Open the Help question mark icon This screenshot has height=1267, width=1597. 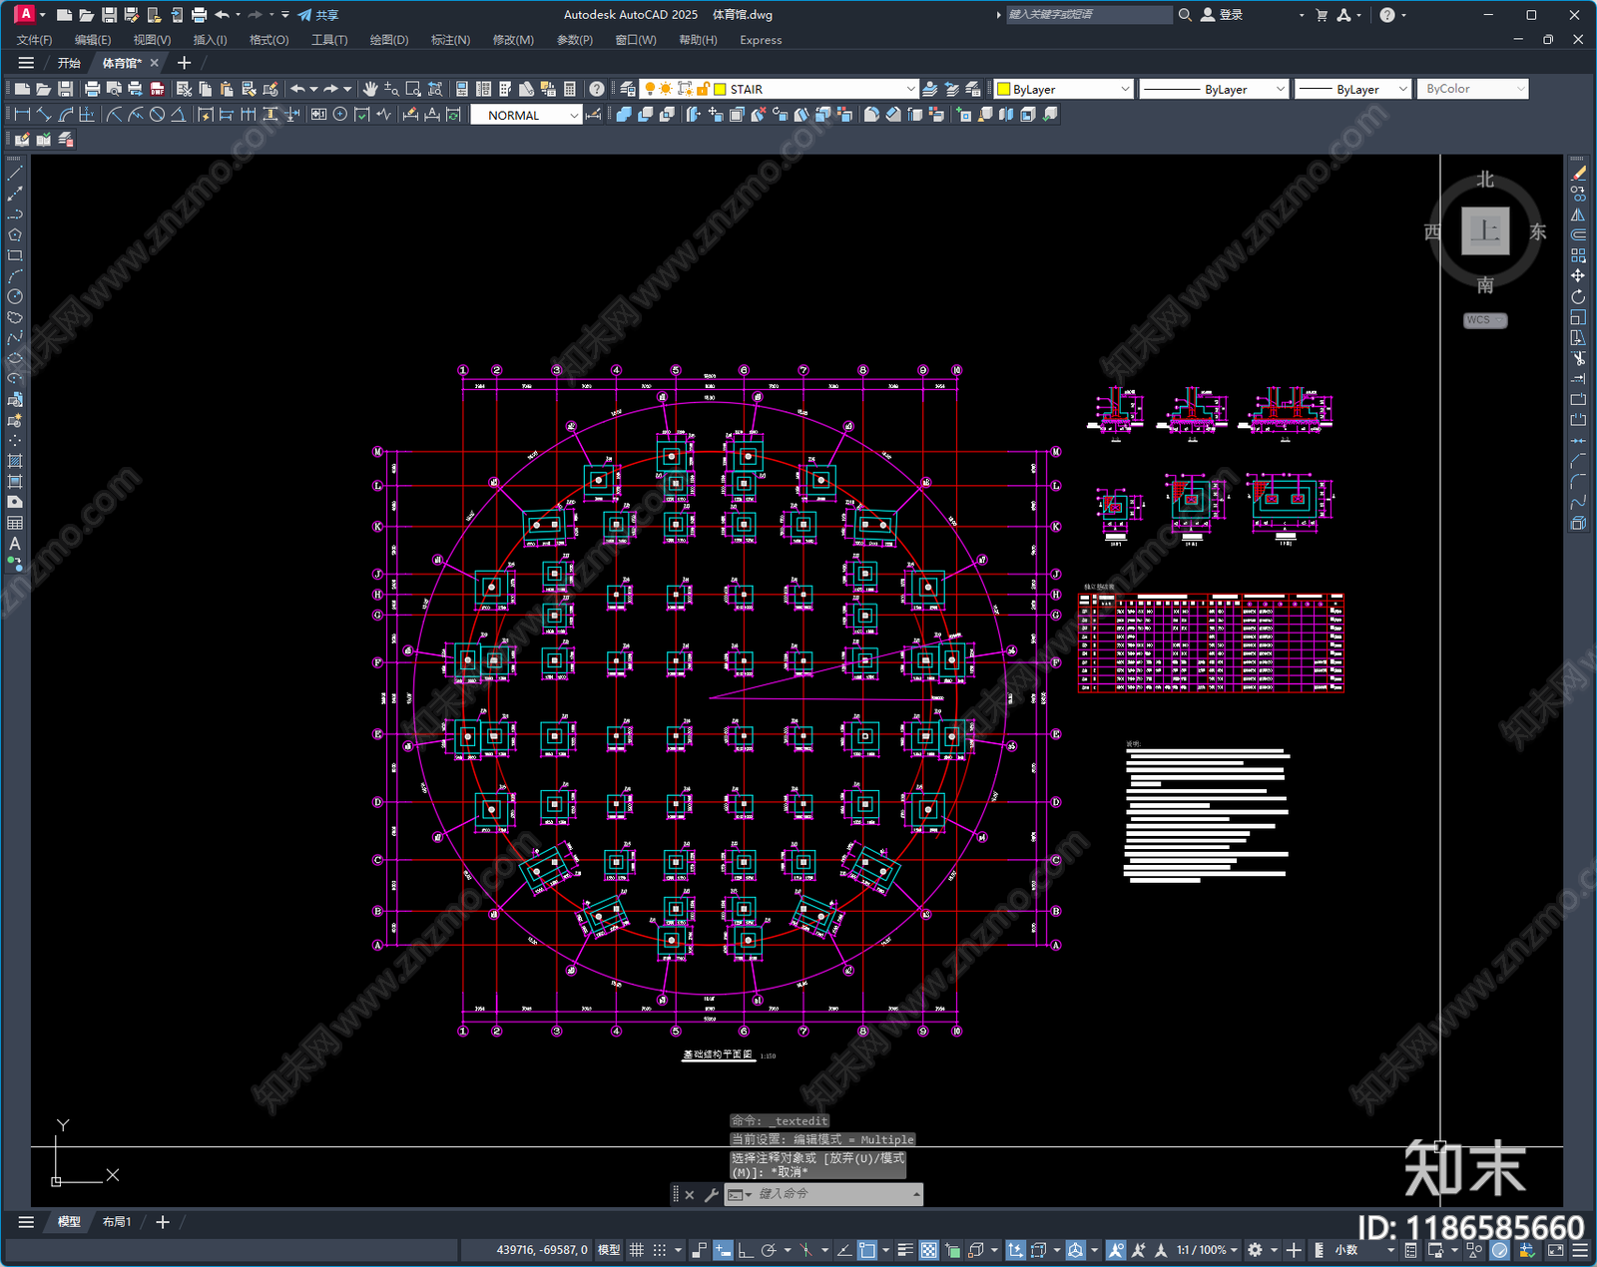[596, 89]
